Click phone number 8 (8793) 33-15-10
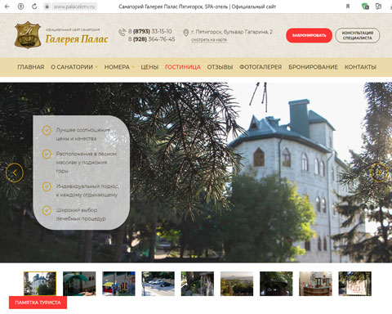Screen dimensions: 392x314 point(150,31)
